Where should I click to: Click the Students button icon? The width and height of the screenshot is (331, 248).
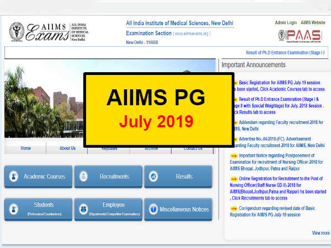point(14,209)
